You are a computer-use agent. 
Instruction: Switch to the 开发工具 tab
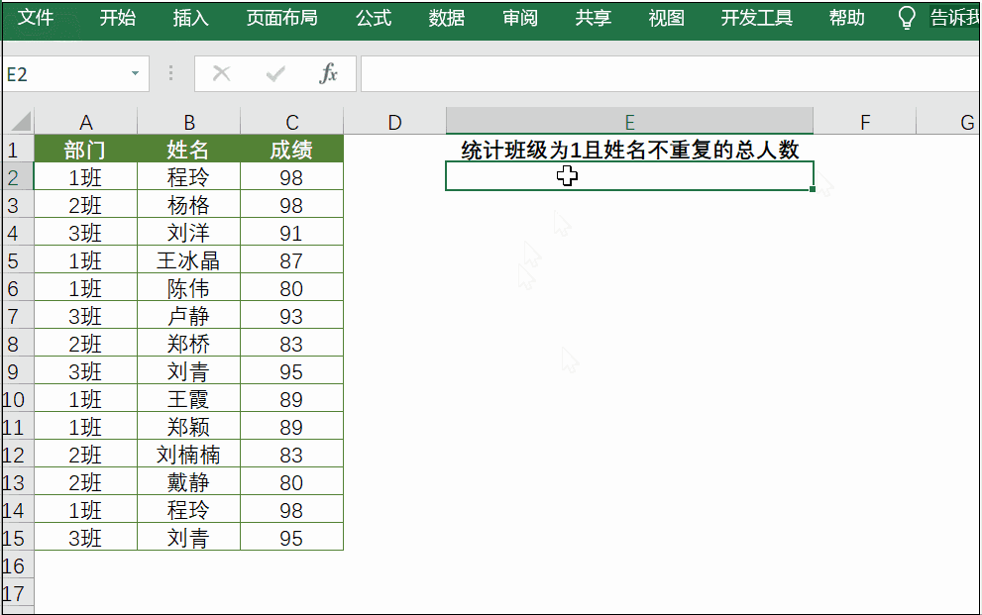pos(756,18)
